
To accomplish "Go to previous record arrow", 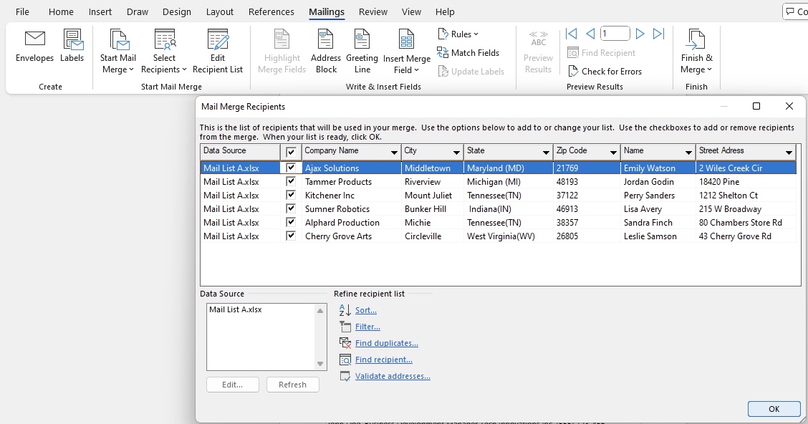I will [590, 34].
